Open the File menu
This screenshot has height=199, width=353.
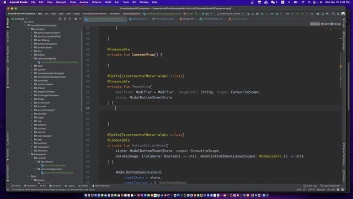coord(33,2)
